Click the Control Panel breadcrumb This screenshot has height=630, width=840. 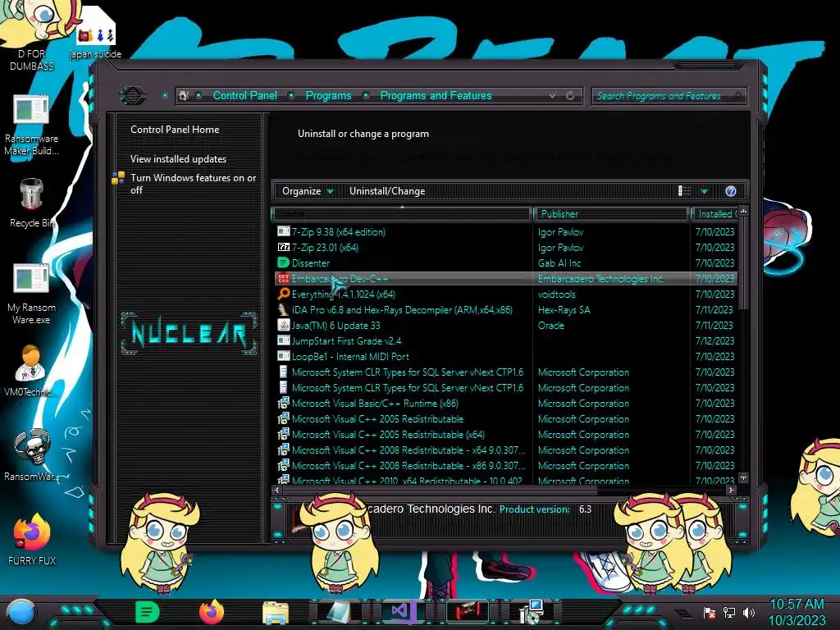[244, 96]
